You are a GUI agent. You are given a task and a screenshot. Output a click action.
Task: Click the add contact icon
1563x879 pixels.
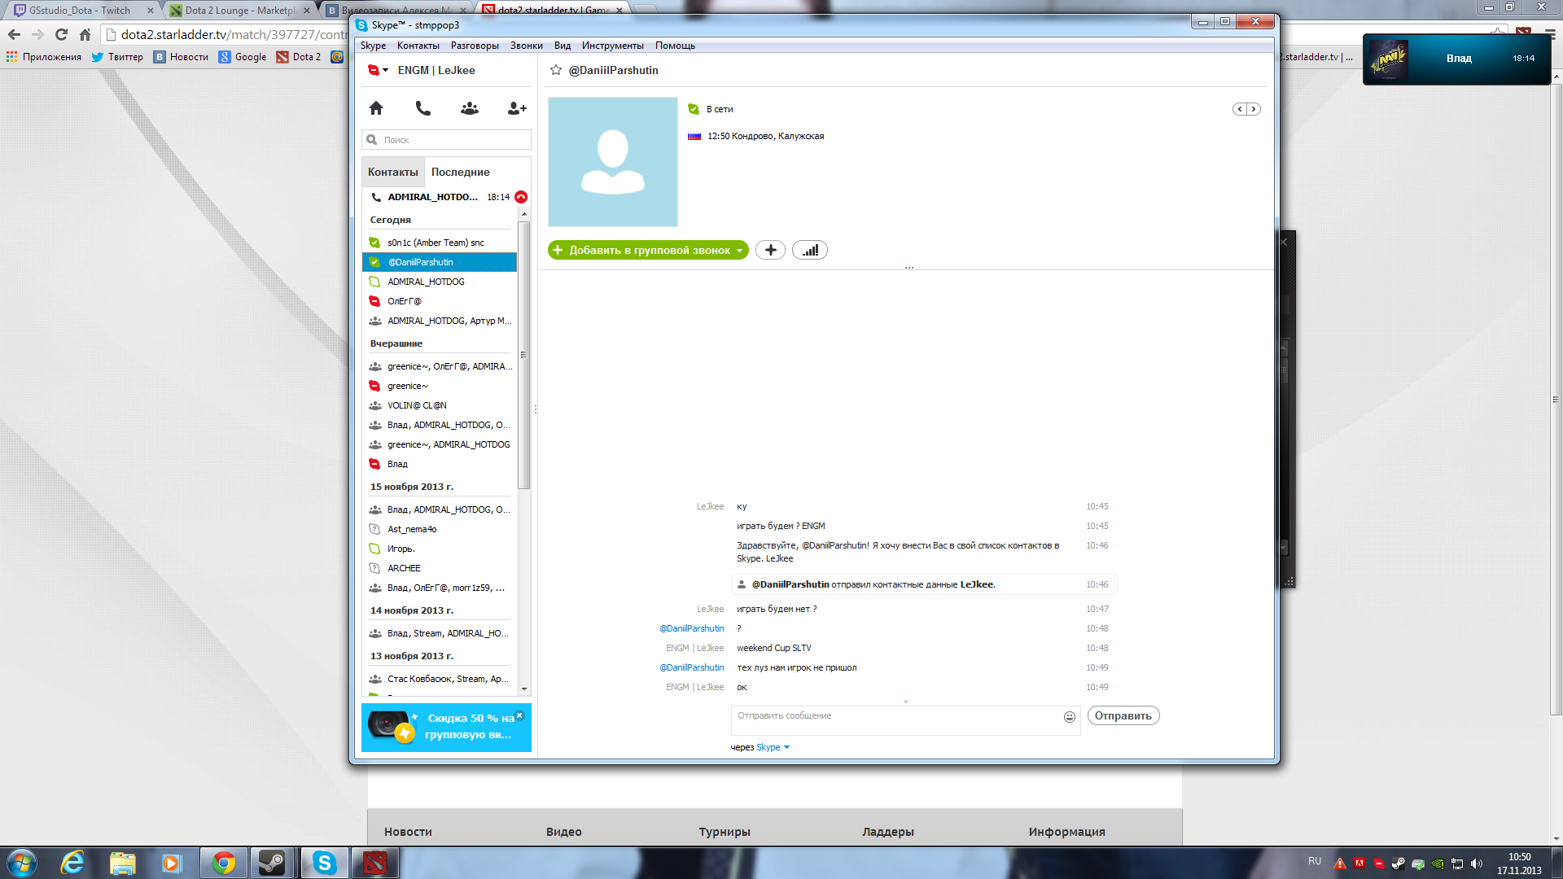pos(517,108)
